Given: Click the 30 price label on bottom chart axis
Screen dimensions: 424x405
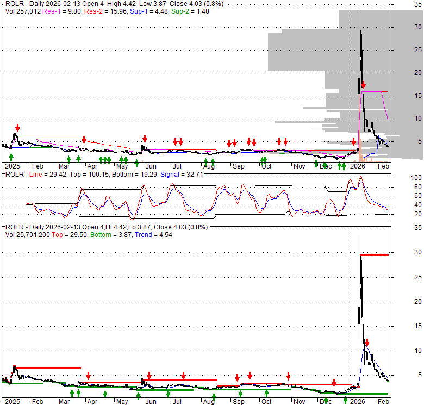Looking at the screenshot, I should [418, 252].
